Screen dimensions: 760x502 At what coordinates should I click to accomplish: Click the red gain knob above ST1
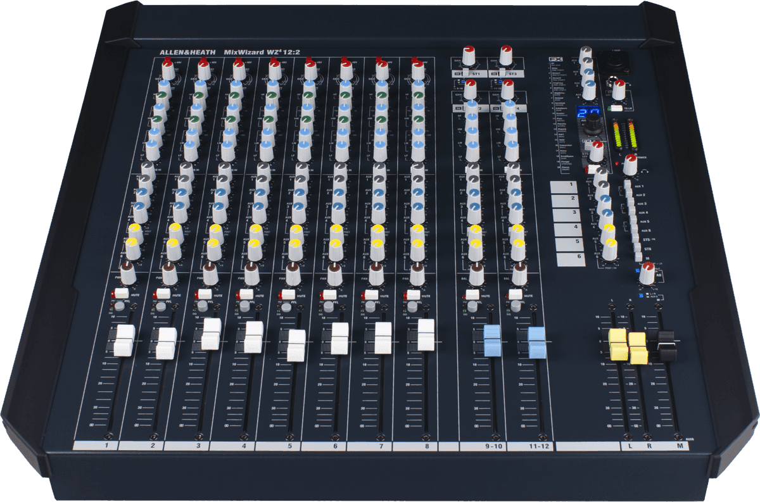469,54
